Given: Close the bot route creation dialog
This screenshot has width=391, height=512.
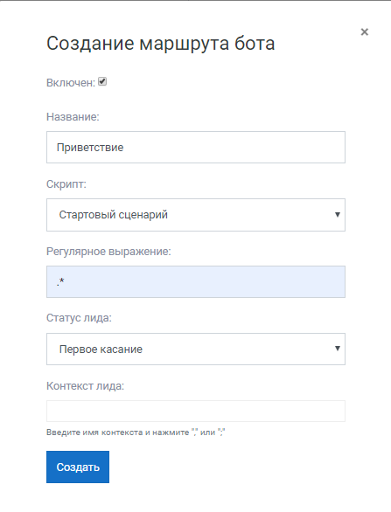Looking at the screenshot, I should tap(364, 31).
